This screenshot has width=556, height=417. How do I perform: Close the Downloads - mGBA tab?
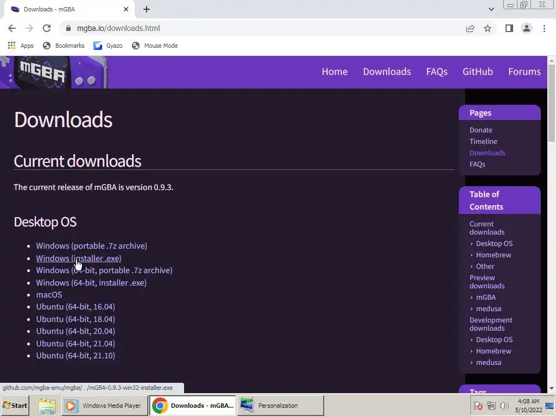(126, 10)
